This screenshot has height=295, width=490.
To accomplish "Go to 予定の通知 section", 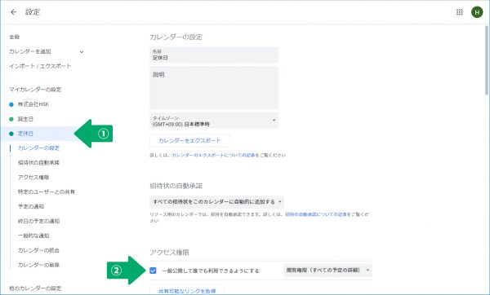I will tap(31, 206).
